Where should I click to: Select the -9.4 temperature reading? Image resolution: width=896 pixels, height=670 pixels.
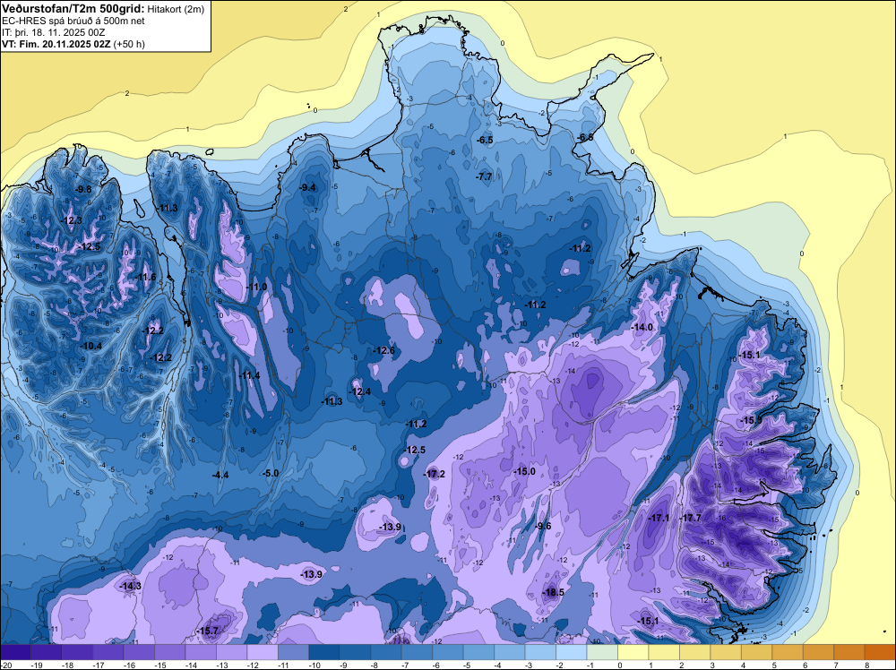point(308,187)
